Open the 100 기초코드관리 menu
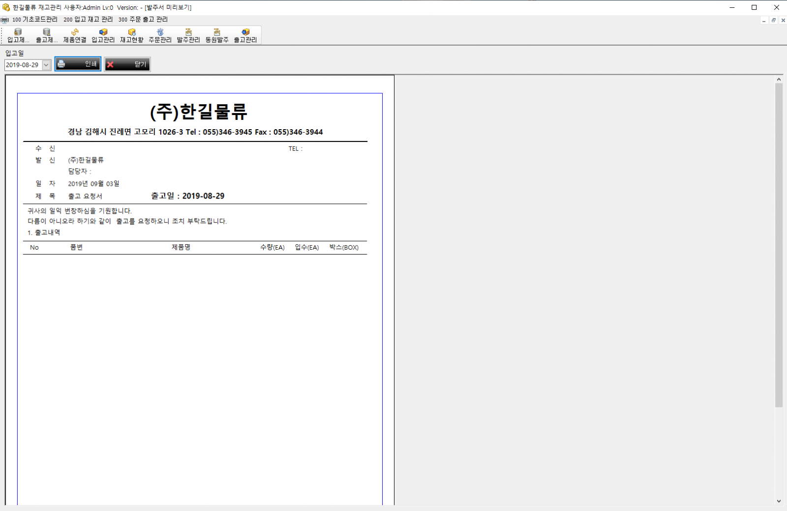Screen dimensions: 787x511 [35, 20]
